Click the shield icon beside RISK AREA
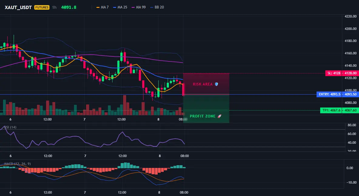 pyautogui.click(x=216, y=84)
